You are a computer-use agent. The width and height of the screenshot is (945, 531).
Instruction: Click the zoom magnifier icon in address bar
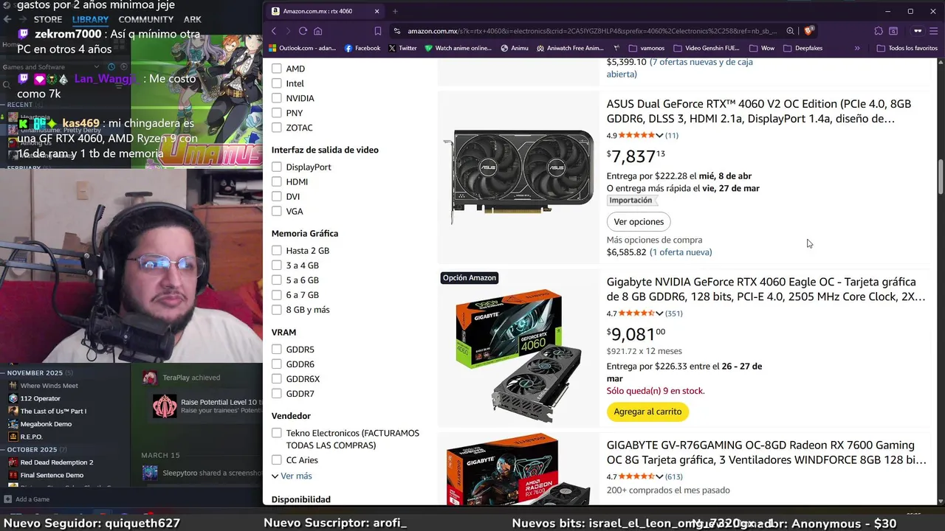[x=790, y=31]
